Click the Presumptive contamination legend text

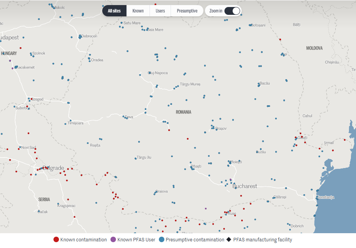(195, 239)
